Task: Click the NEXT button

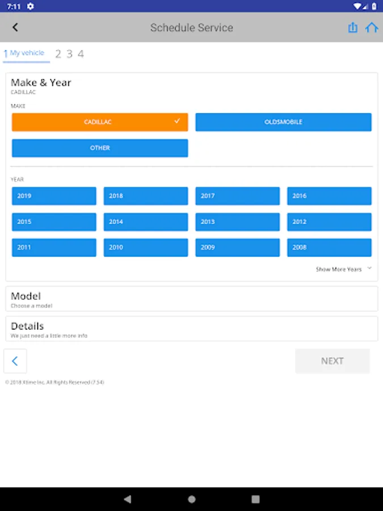Action: coord(333,361)
